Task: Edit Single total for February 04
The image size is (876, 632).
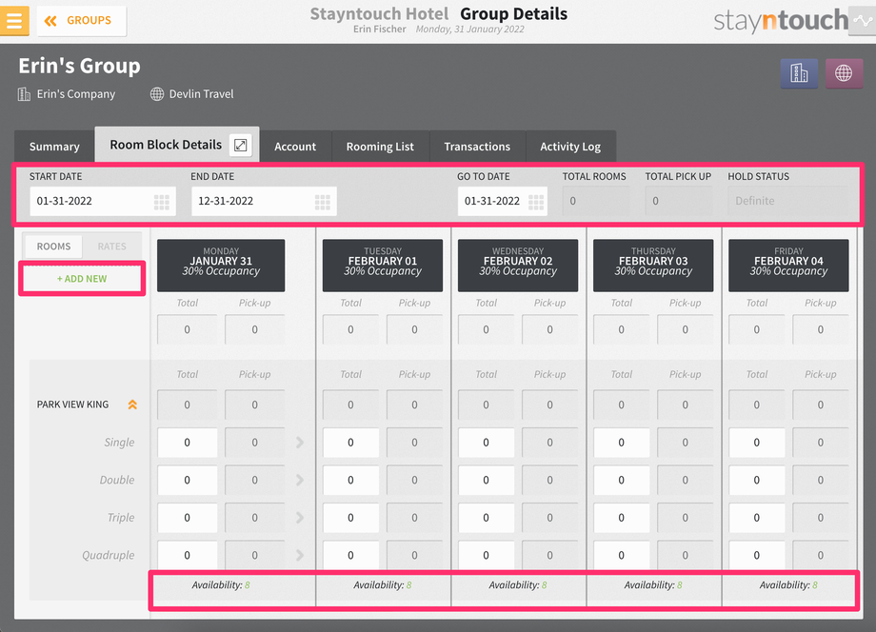Action: [756, 443]
